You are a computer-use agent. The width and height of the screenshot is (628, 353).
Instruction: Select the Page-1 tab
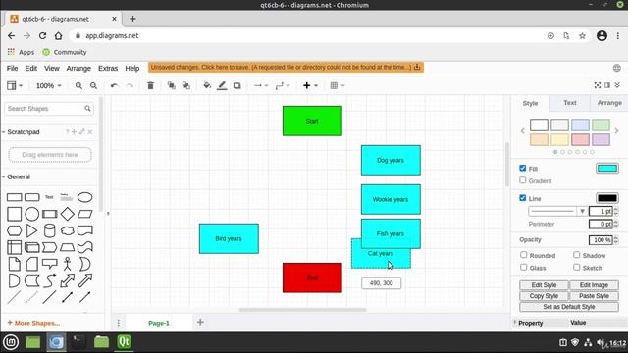coord(159,323)
